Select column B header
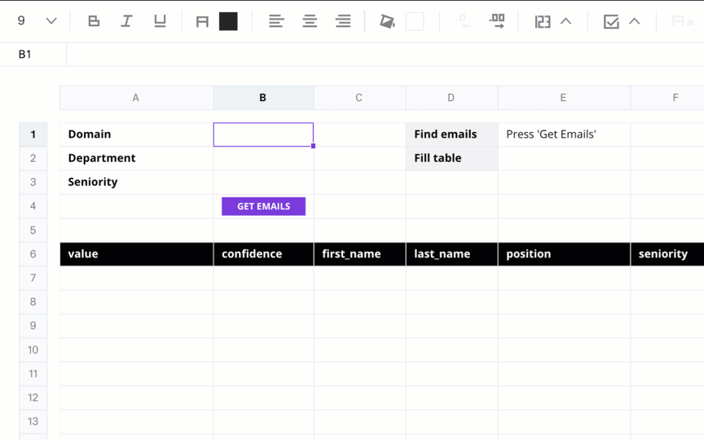This screenshot has width=704, height=440. 263,98
